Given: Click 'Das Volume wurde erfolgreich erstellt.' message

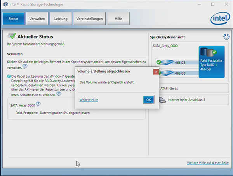Looking at the screenshot, I should pyautogui.click(x=107, y=82).
